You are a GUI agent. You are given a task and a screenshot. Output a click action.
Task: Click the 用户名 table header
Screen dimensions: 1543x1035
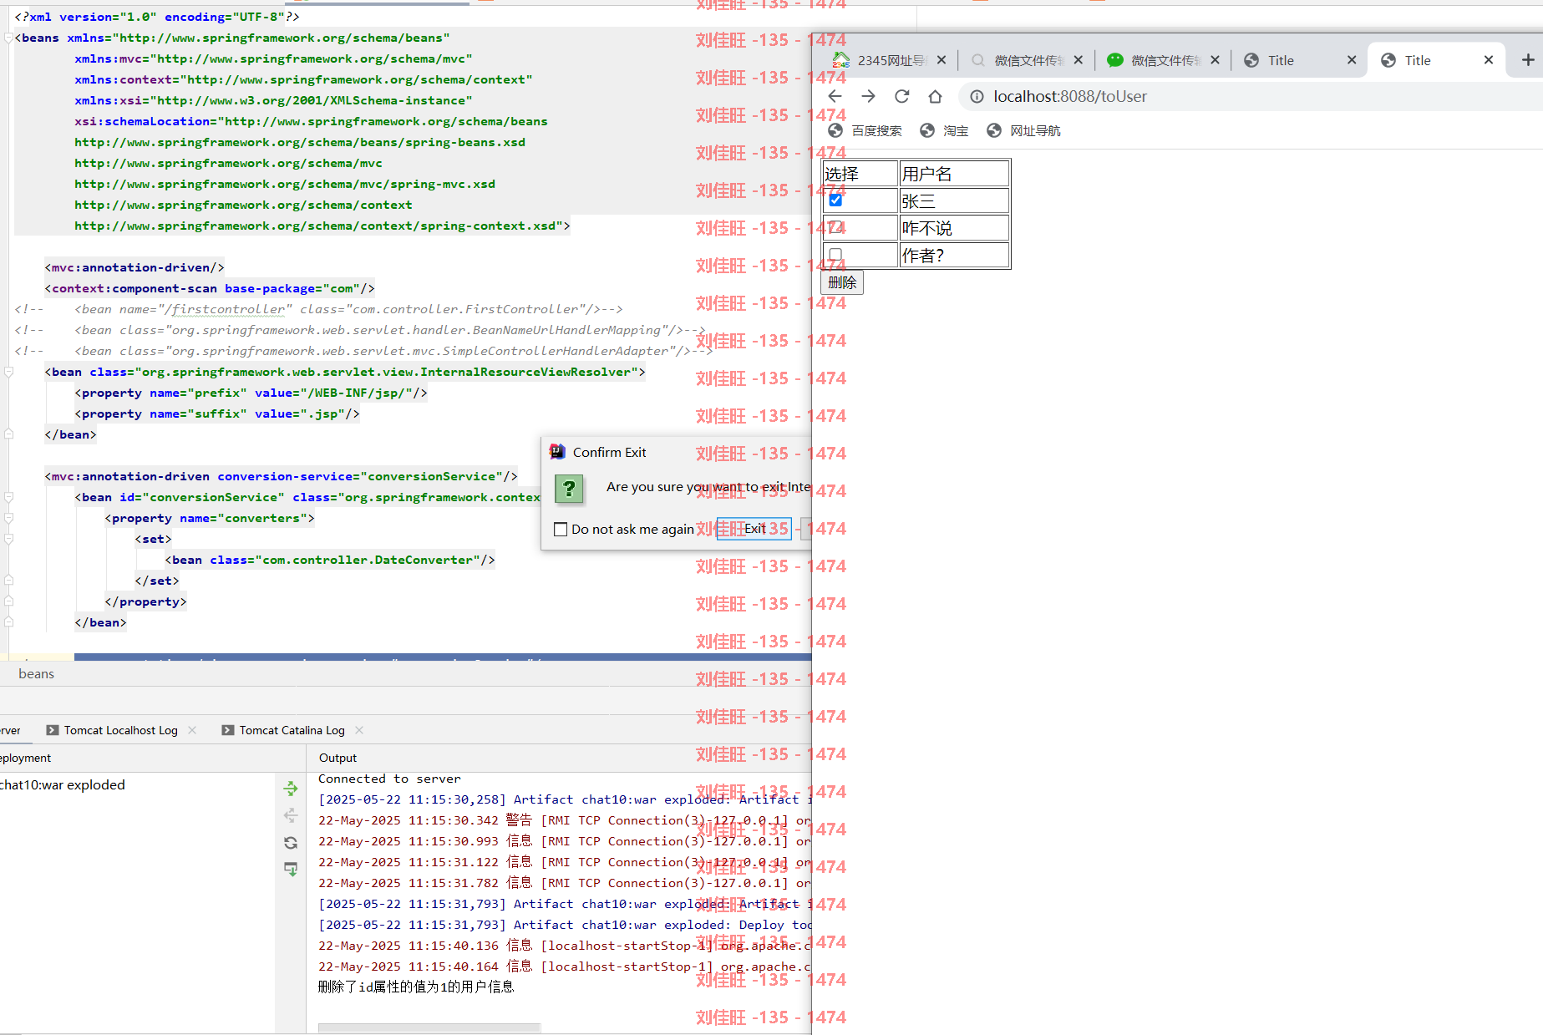tap(954, 174)
